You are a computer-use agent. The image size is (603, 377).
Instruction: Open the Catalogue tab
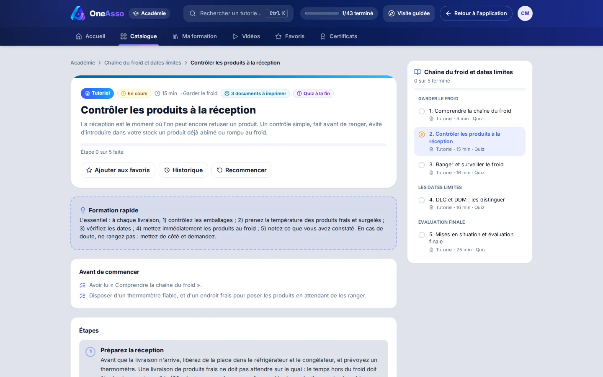139,36
